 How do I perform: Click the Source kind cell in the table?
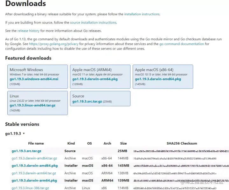[70, 151]
